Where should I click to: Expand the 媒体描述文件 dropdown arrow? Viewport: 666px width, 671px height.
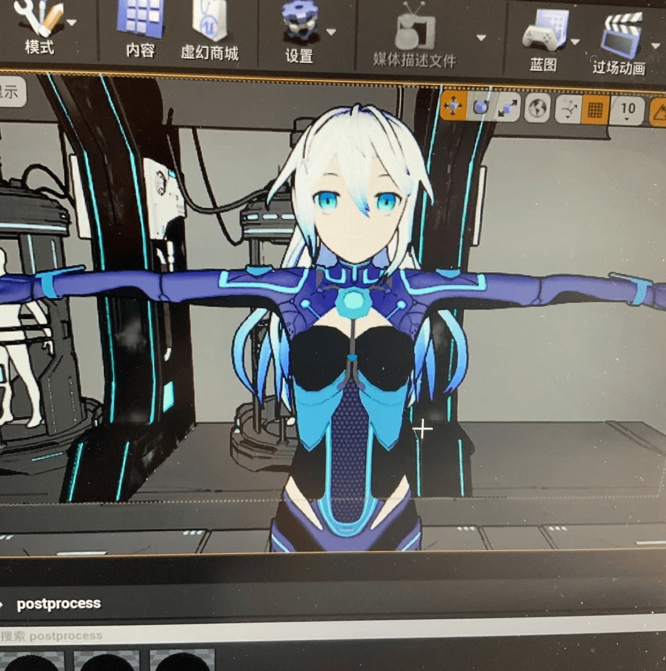point(481,38)
